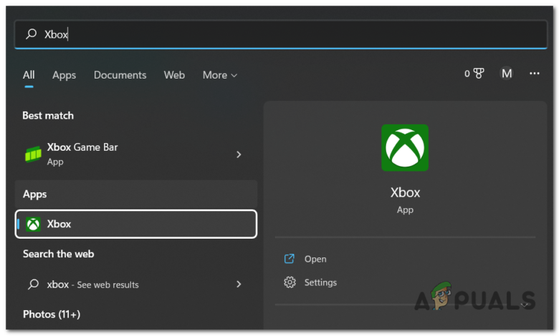Open the three-dot options menu

[534, 73]
